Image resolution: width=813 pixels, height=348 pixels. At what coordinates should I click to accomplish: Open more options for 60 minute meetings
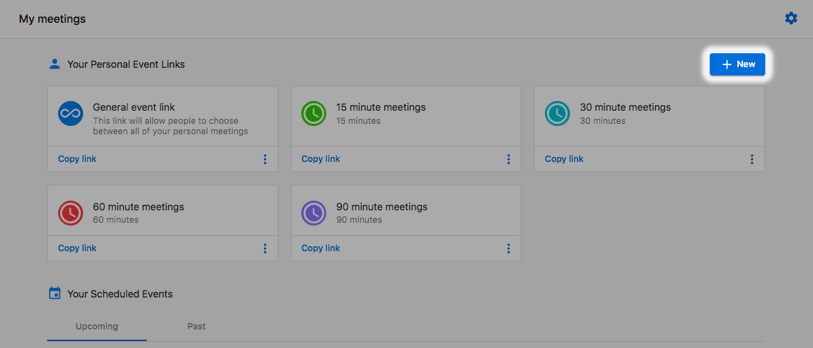(265, 248)
